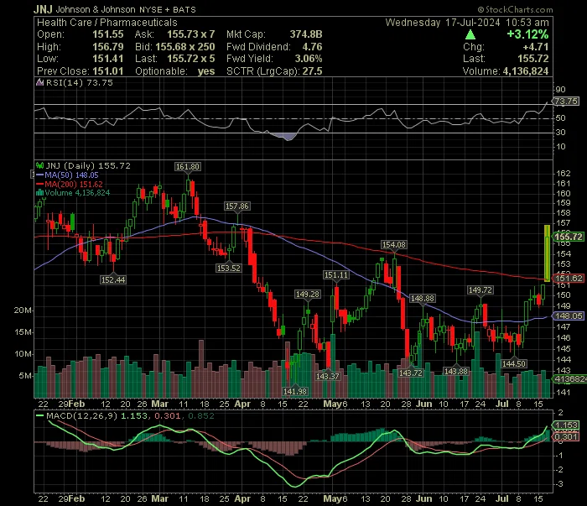Click the 143.72 price label

coord(411,373)
